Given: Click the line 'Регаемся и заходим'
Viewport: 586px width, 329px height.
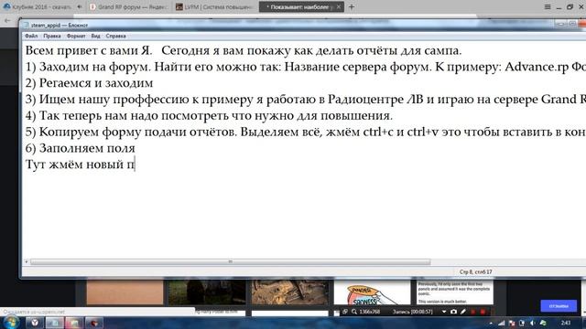Looking at the screenshot, I should tap(89, 83).
